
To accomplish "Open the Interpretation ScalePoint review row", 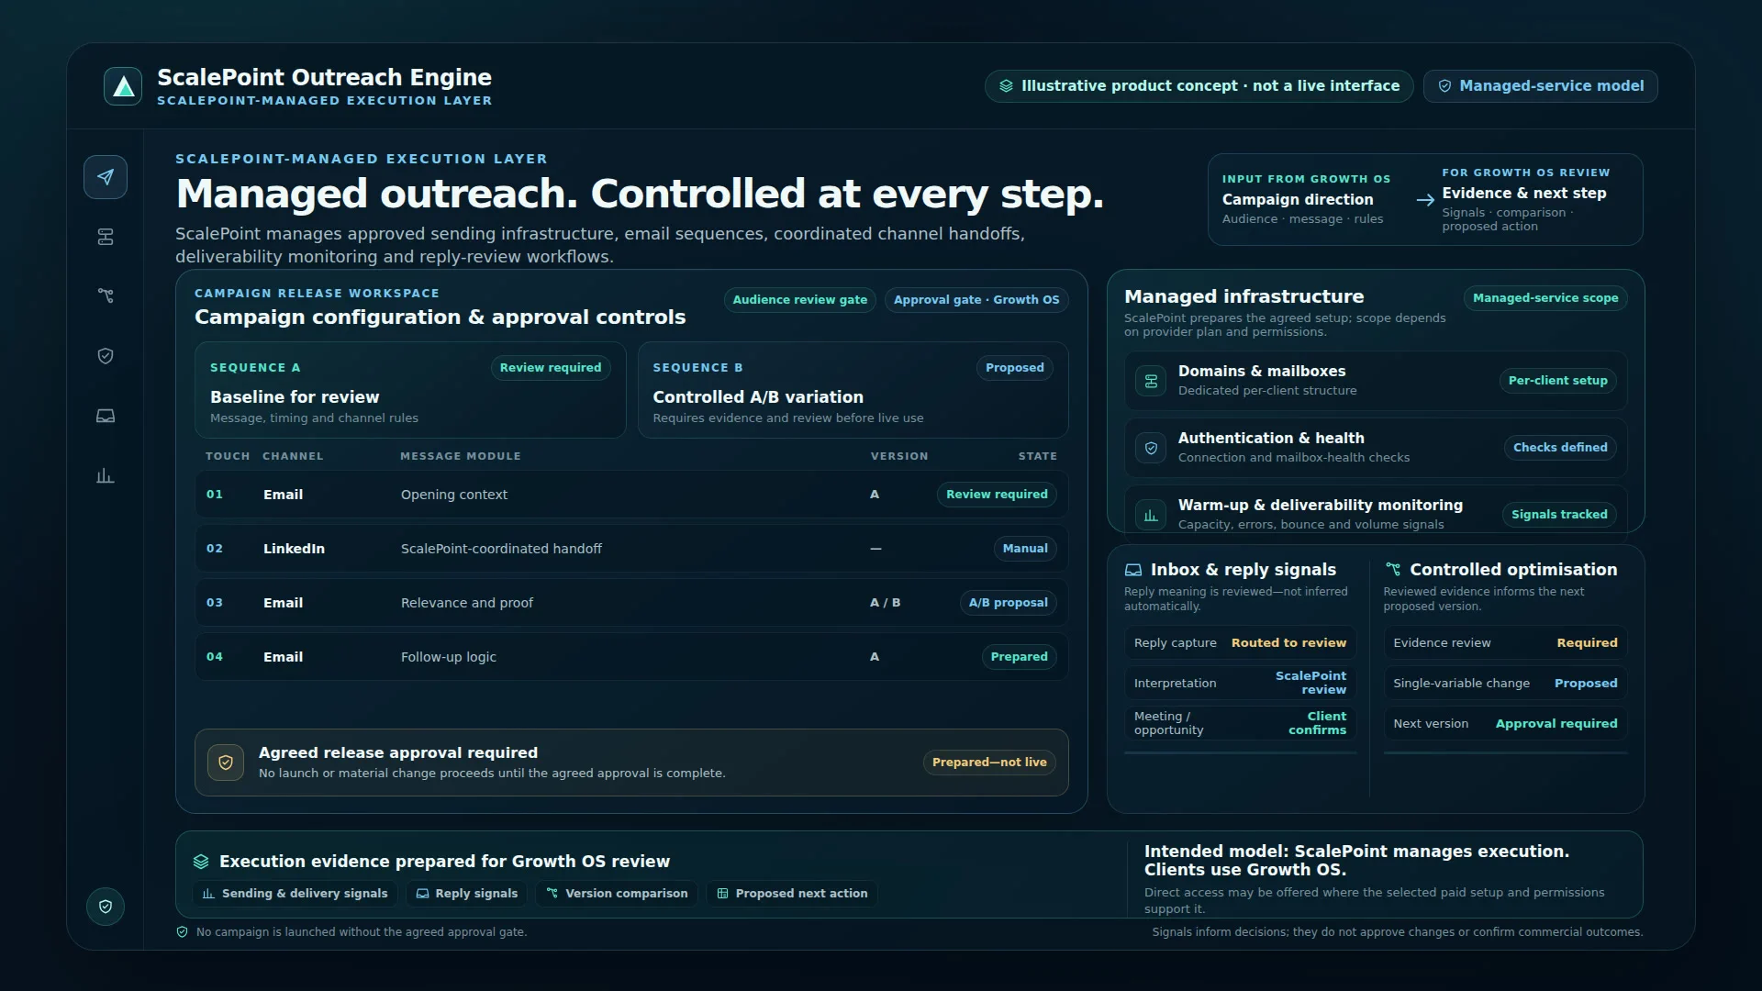I will click(x=1240, y=684).
